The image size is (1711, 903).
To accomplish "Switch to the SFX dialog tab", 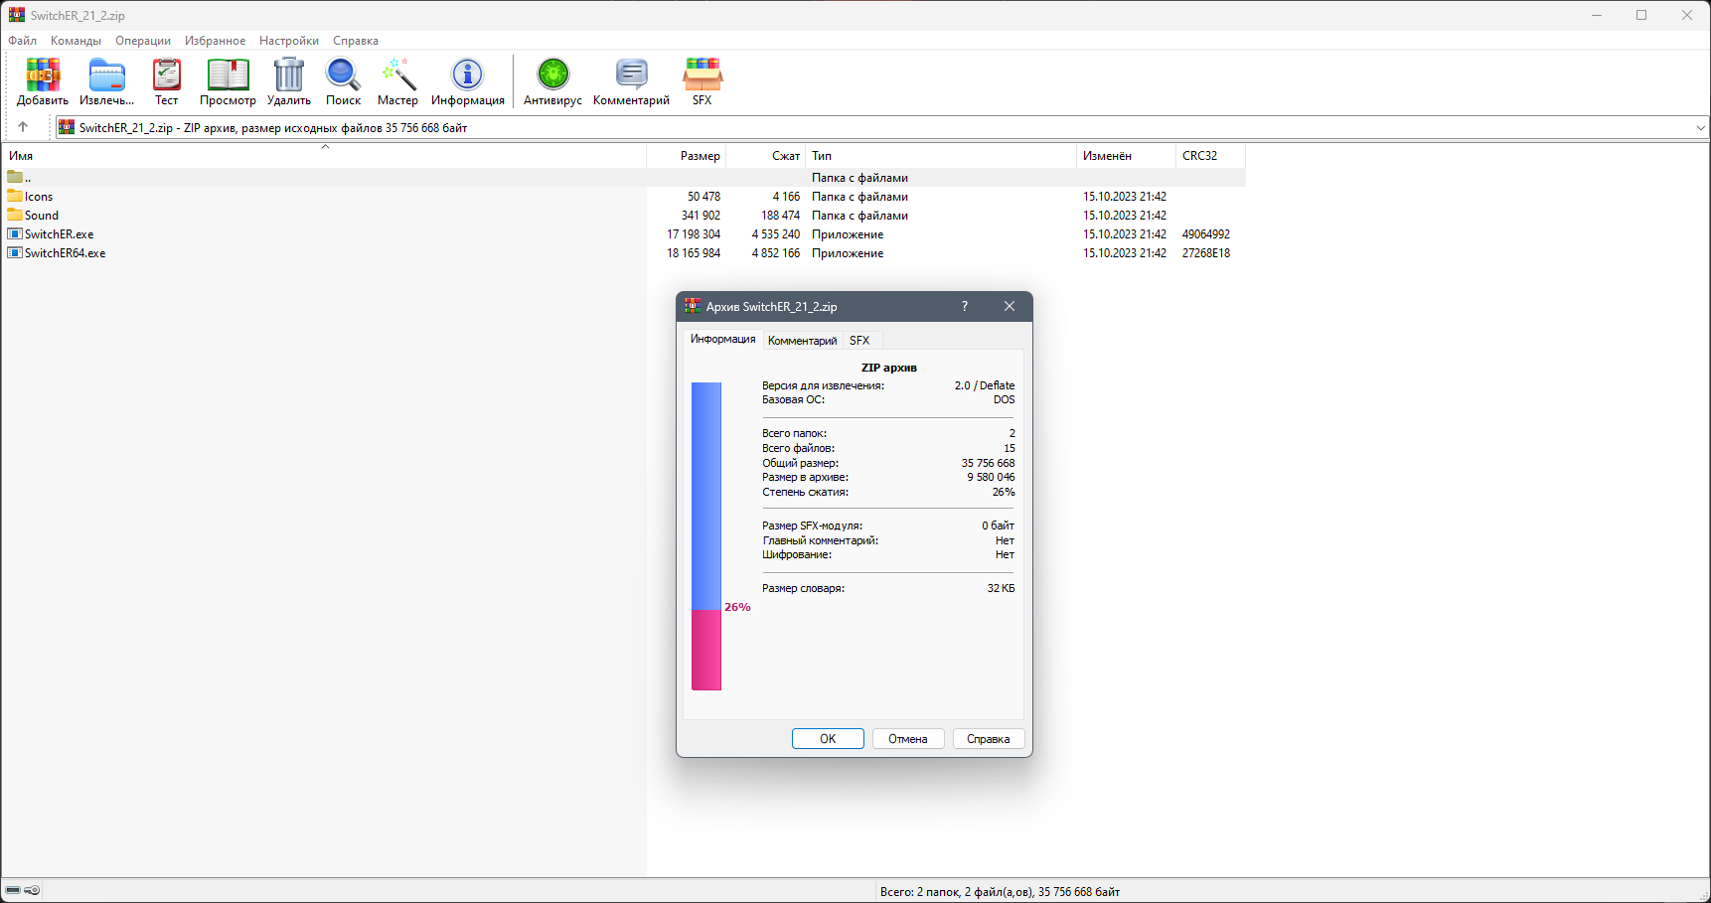I will click(859, 340).
